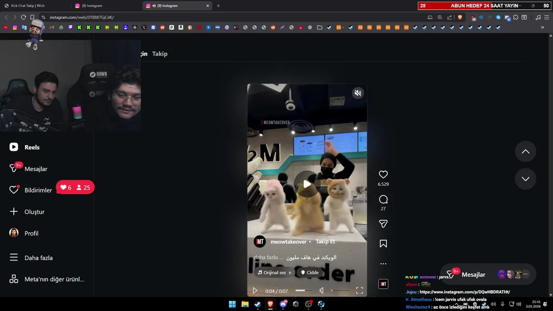Viewport: 553px width, 311px height.
Task: Open Reels from the Instagram sidebar
Action: point(25,147)
